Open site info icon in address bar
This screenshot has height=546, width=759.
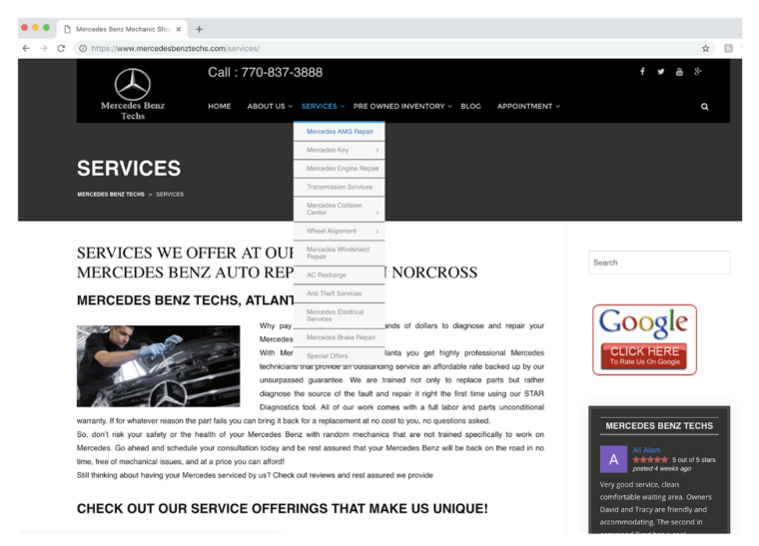click(83, 48)
